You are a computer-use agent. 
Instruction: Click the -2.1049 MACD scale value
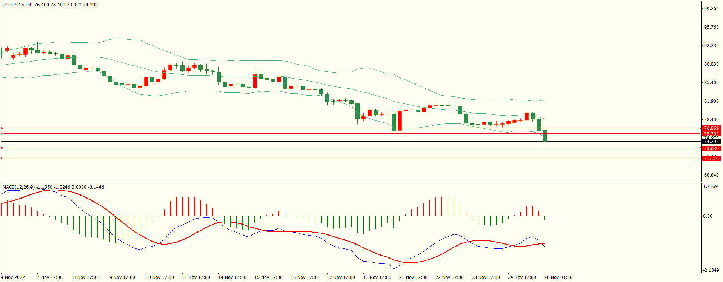(711, 270)
